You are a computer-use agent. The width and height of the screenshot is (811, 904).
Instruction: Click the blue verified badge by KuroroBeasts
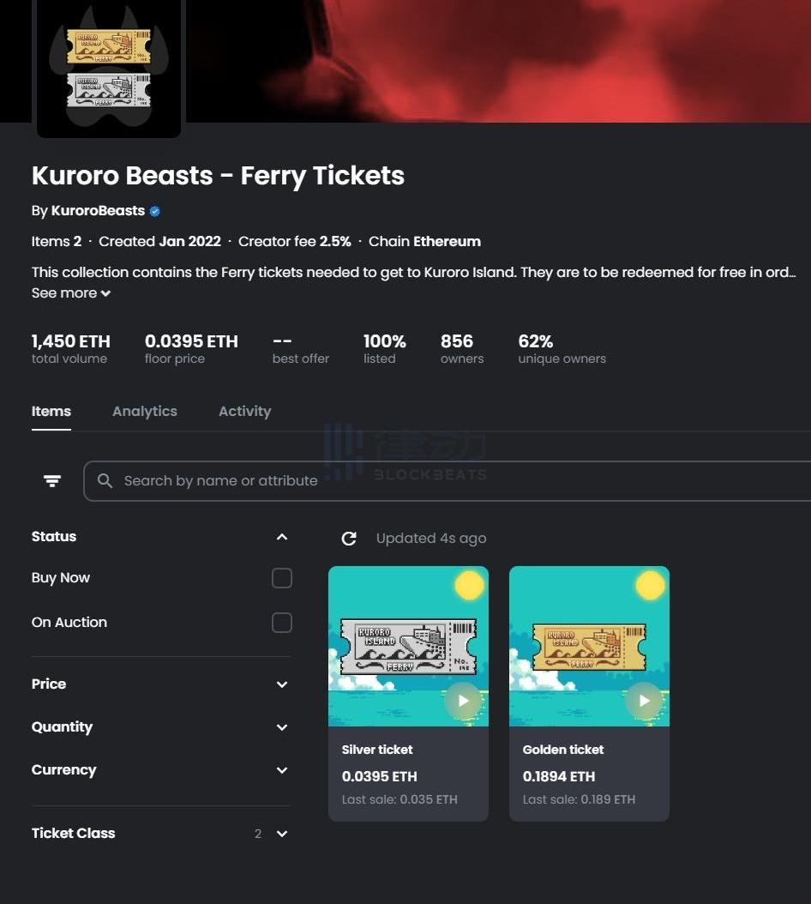tap(154, 212)
